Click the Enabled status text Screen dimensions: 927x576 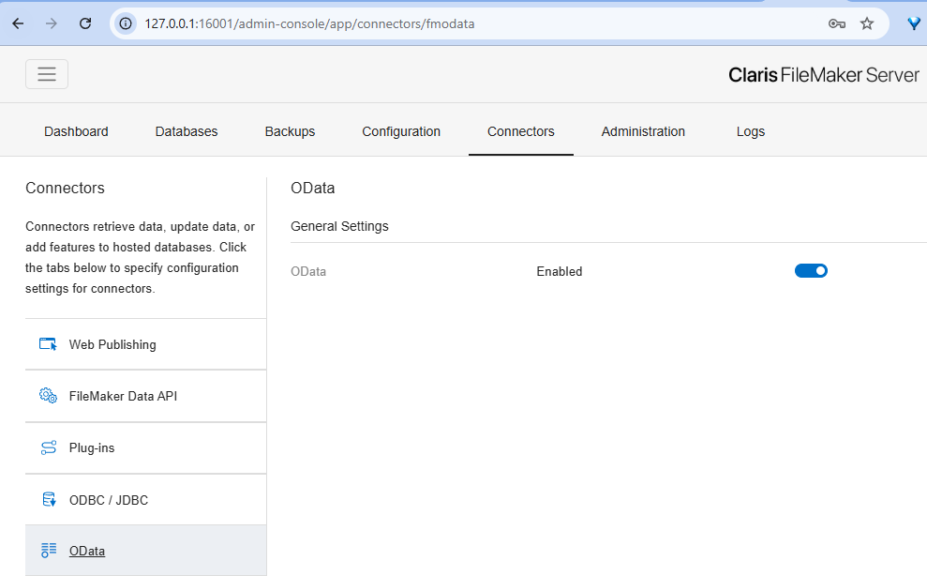click(560, 271)
